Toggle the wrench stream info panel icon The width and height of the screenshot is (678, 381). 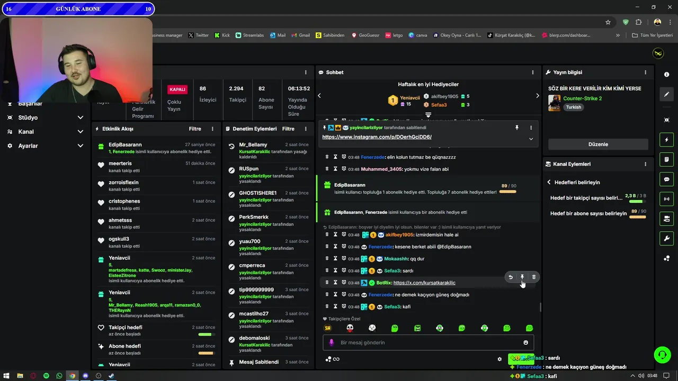click(x=666, y=238)
